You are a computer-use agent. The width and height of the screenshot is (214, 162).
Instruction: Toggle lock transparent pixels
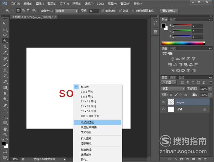[171, 95]
